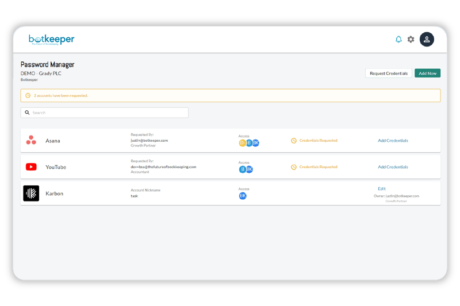Open the user profile avatar
460x306 pixels.
(427, 39)
